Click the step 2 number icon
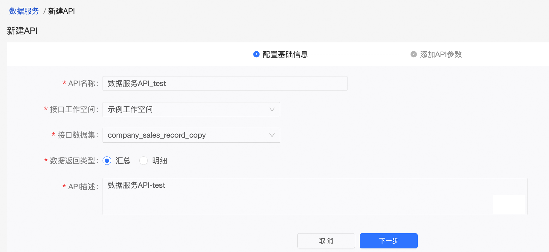This screenshot has width=549, height=252. pos(414,54)
